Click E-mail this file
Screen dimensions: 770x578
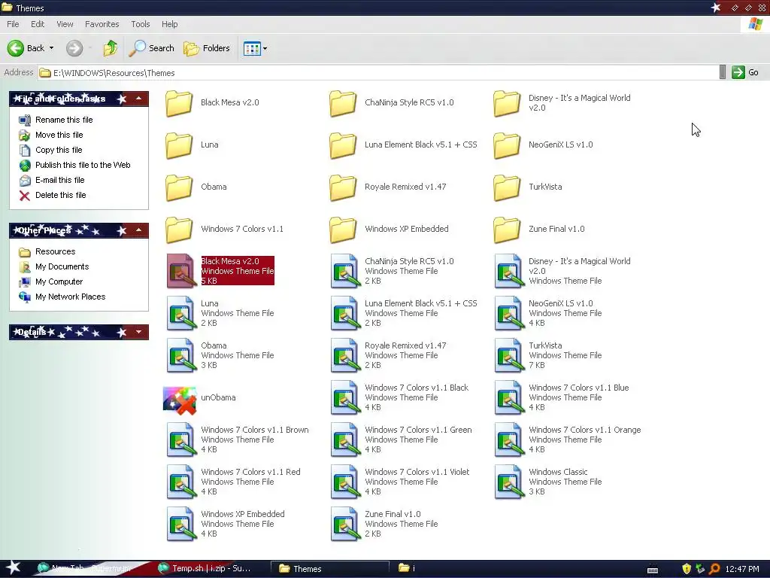(60, 181)
